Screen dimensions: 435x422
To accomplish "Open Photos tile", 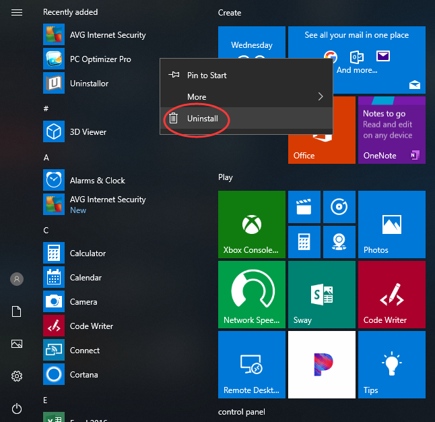I will click(392, 224).
